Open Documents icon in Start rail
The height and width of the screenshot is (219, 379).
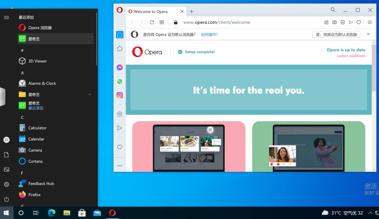[7, 155]
